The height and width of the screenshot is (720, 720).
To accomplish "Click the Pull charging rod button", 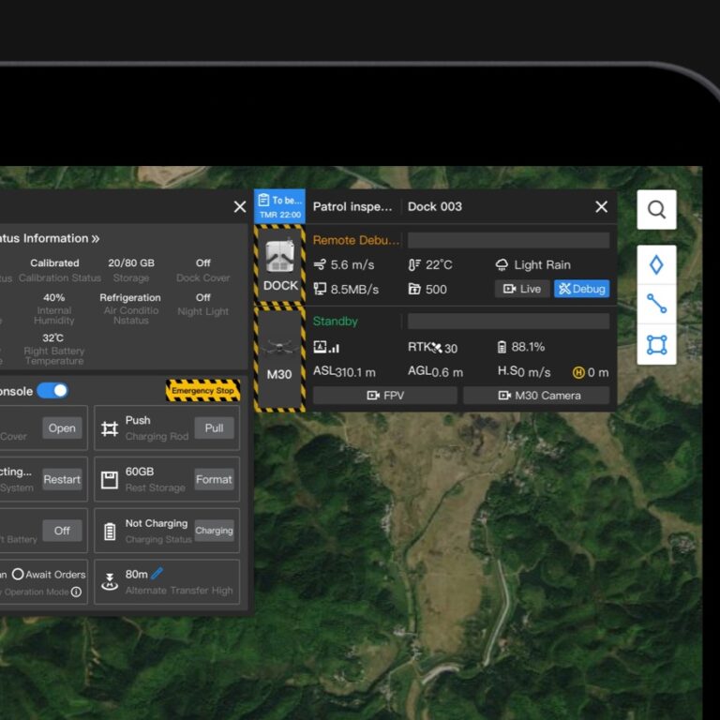I will point(214,427).
